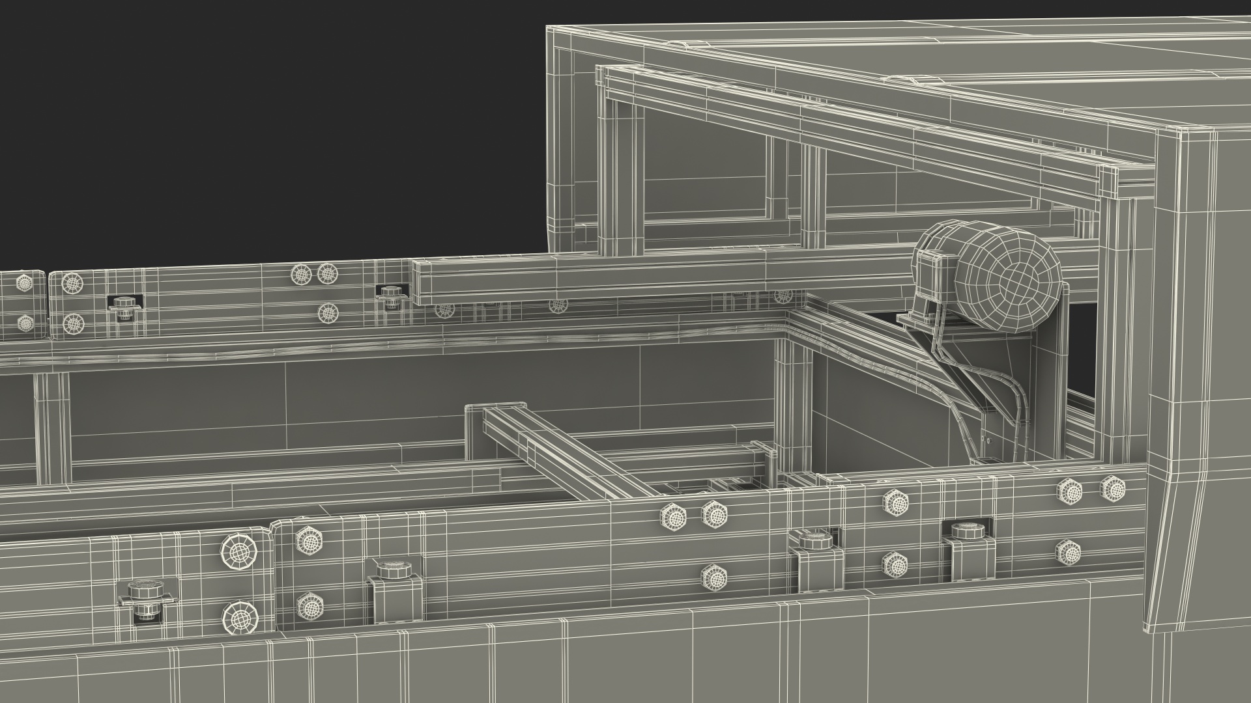Click the dark empty background area
Viewport: 1251px width, 703px height.
[x=261, y=130]
